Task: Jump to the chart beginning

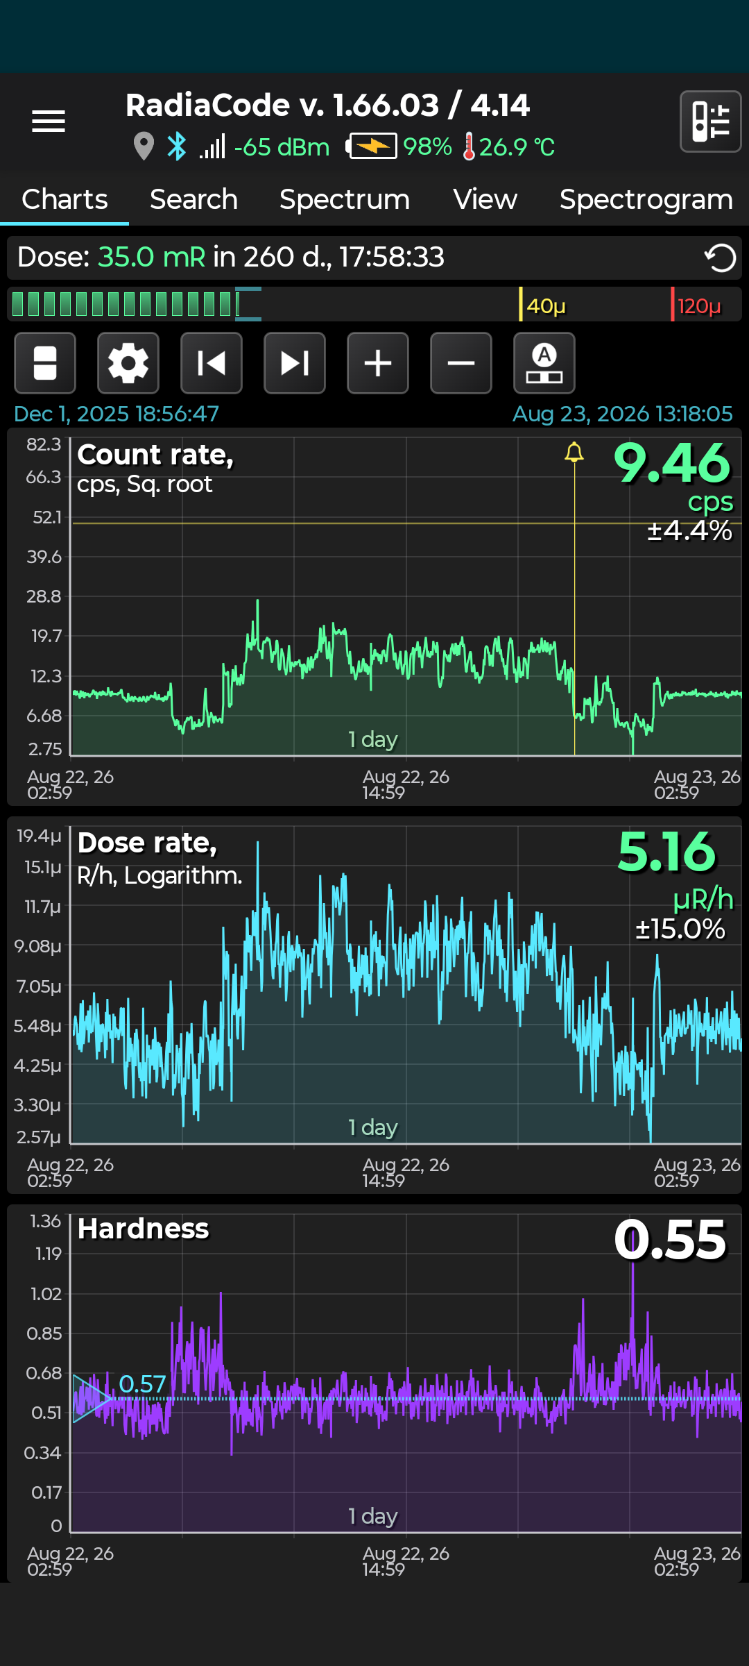Action: pyautogui.click(x=212, y=363)
